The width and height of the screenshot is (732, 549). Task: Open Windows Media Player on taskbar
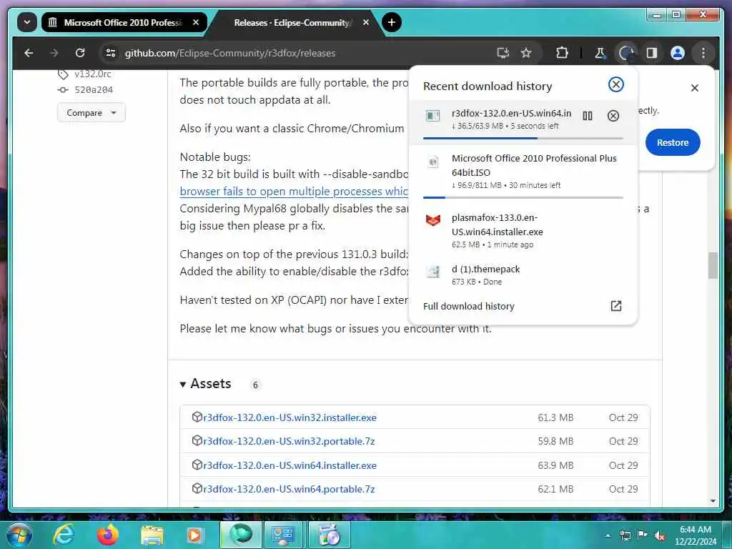click(195, 535)
